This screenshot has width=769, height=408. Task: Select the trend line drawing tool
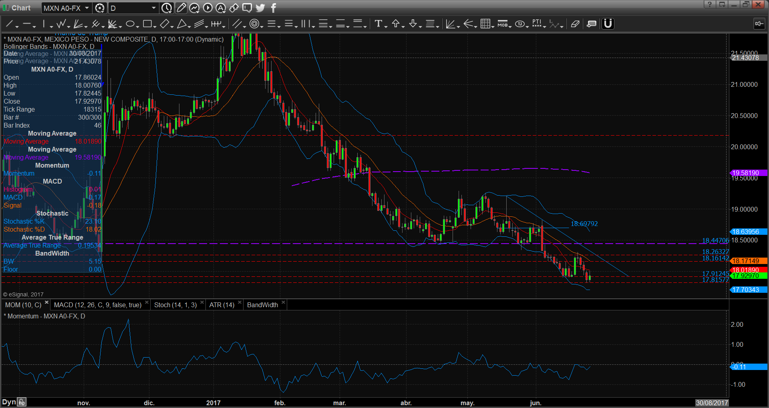pyautogui.click(x=10, y=24)
